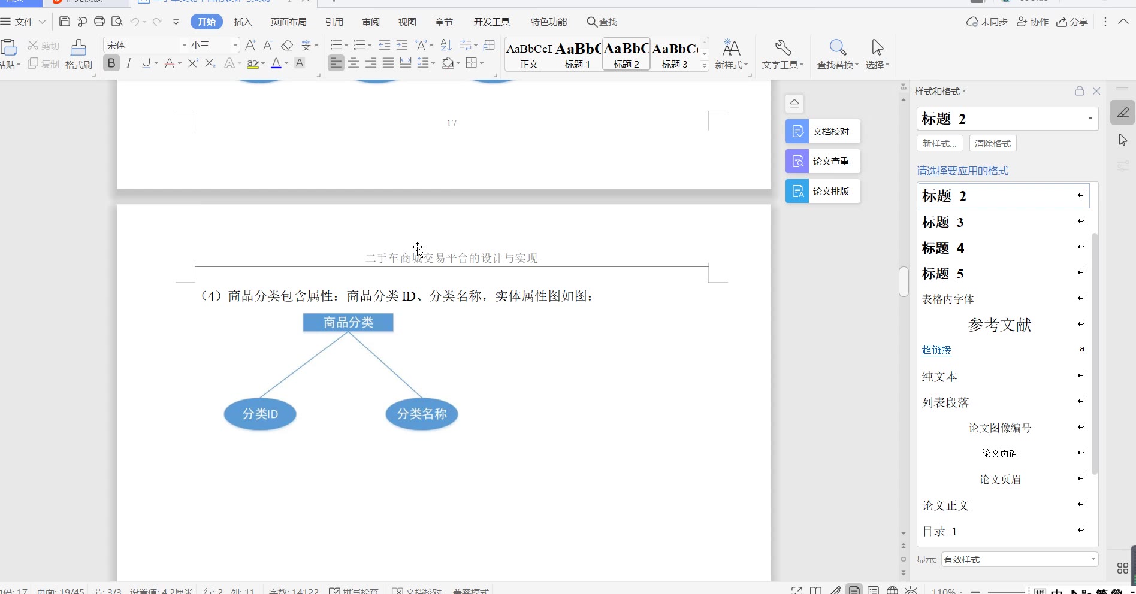Screen dimensions: 1136x594
Task: Switch to the 插入 tab
Action: coord(243,22)
